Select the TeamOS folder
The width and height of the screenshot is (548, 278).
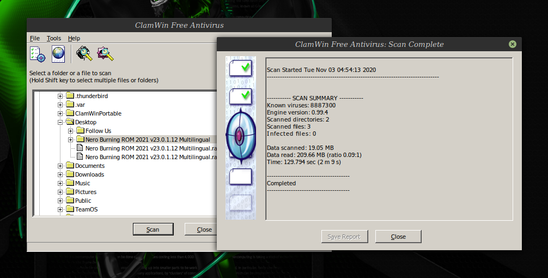click(x=86, y=209)
